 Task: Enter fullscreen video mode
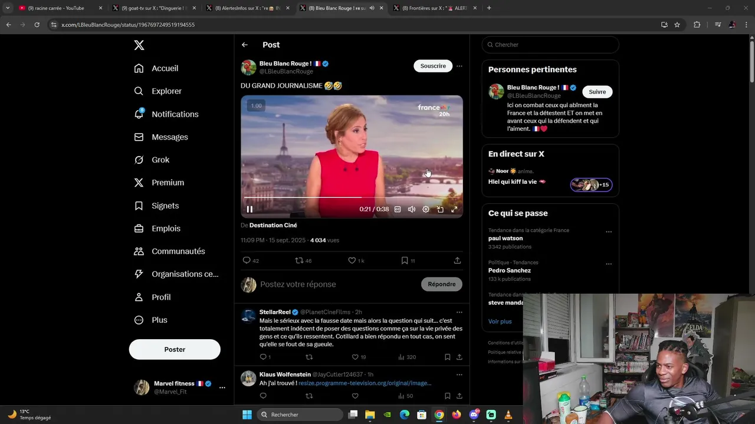(454, 209)
